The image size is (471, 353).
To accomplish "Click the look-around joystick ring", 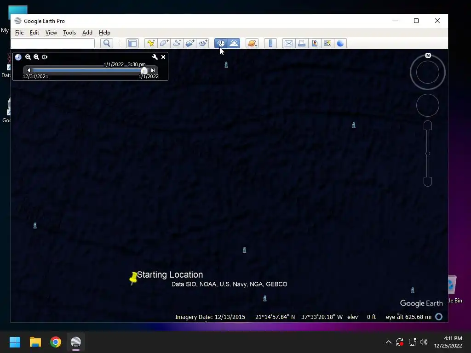I will 428,72.
